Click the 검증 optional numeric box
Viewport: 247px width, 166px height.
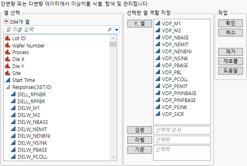point(182,130)
